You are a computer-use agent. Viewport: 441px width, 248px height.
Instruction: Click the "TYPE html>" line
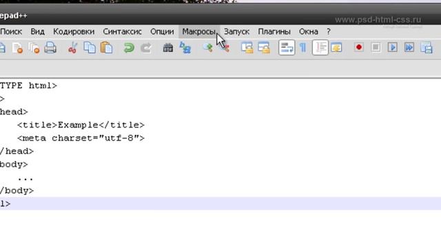(x=28, y=85)
